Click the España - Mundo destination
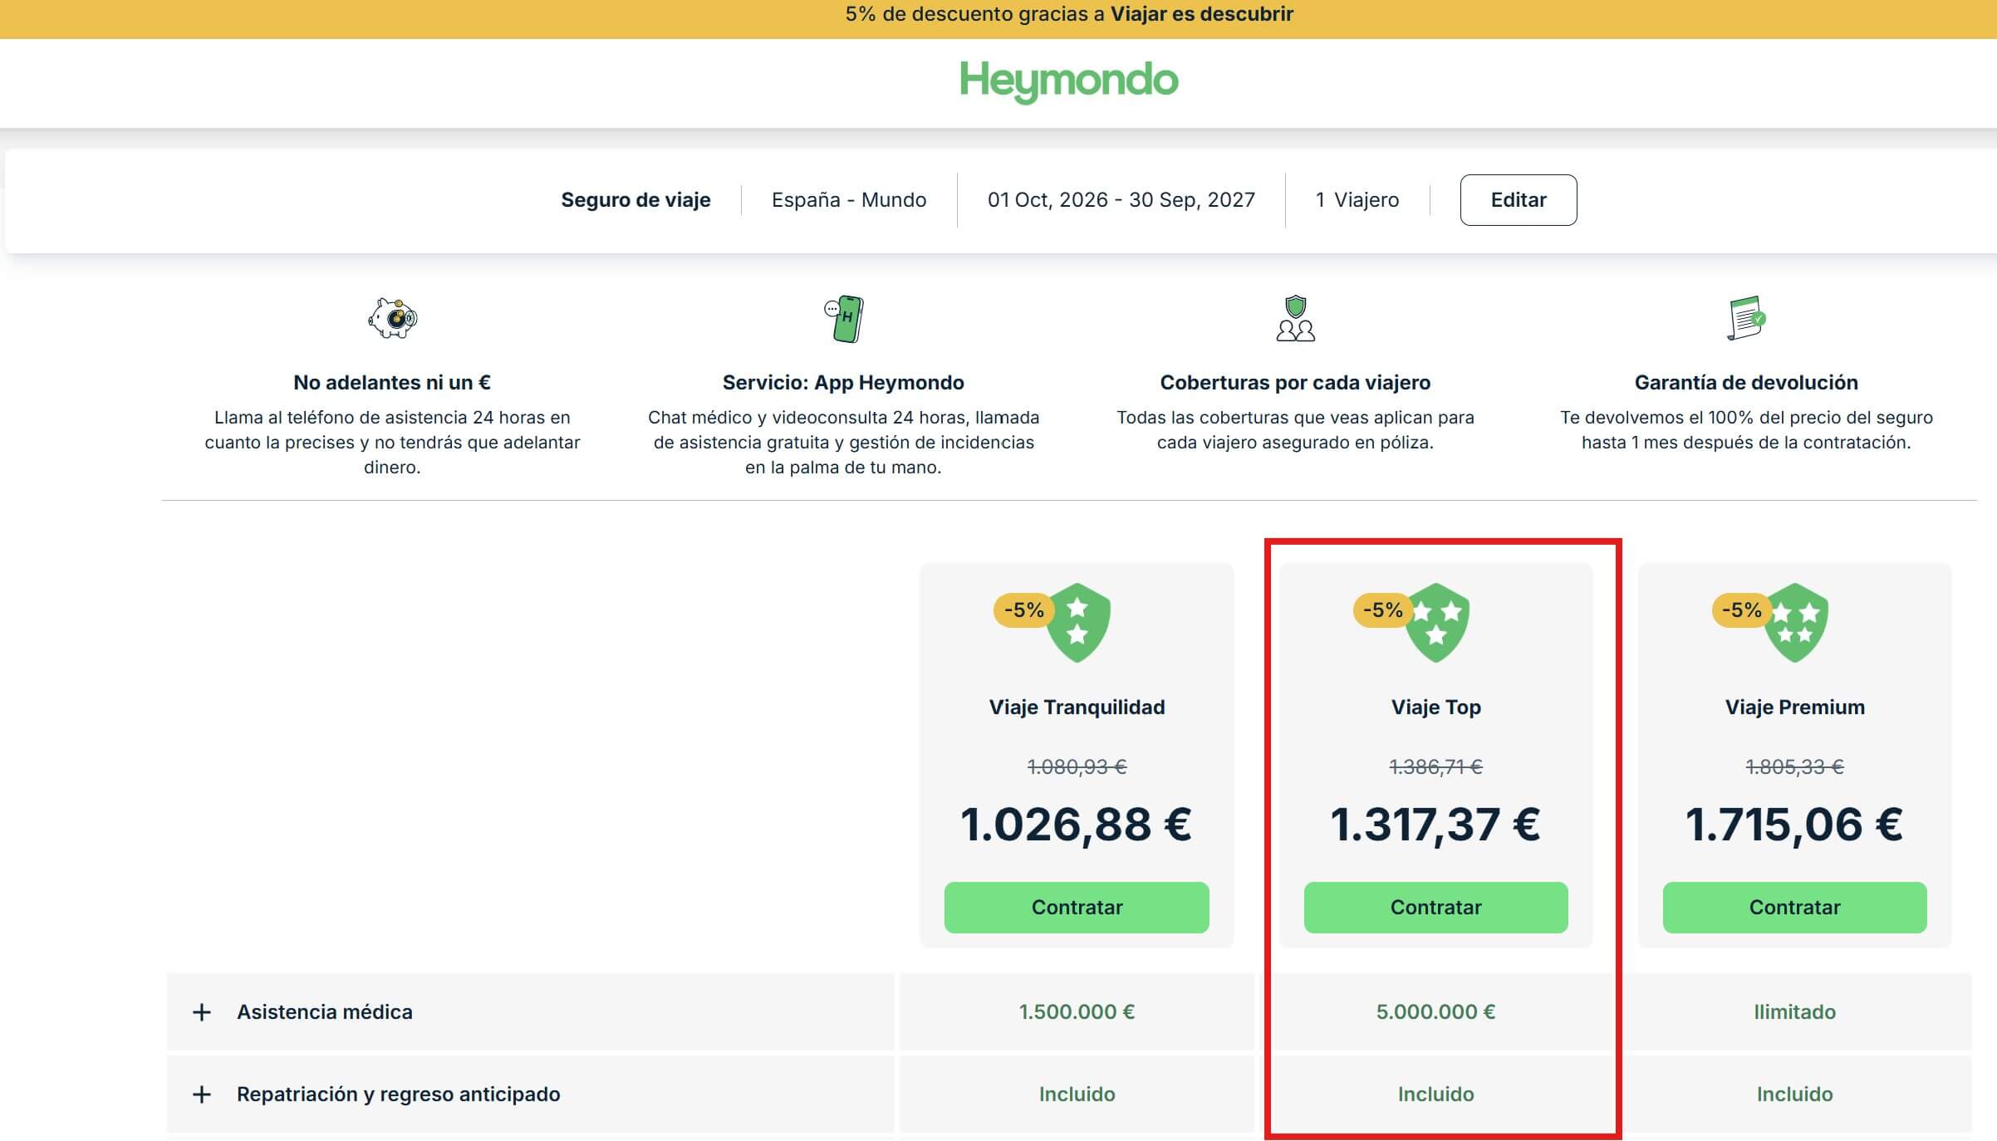Viewport: 1997px width, 1141px height. pyautogui.click(x=849, y=200)
